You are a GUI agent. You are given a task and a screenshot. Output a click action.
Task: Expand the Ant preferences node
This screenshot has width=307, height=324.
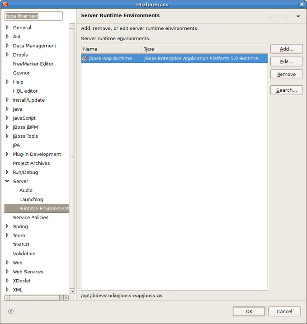(7, 37)
